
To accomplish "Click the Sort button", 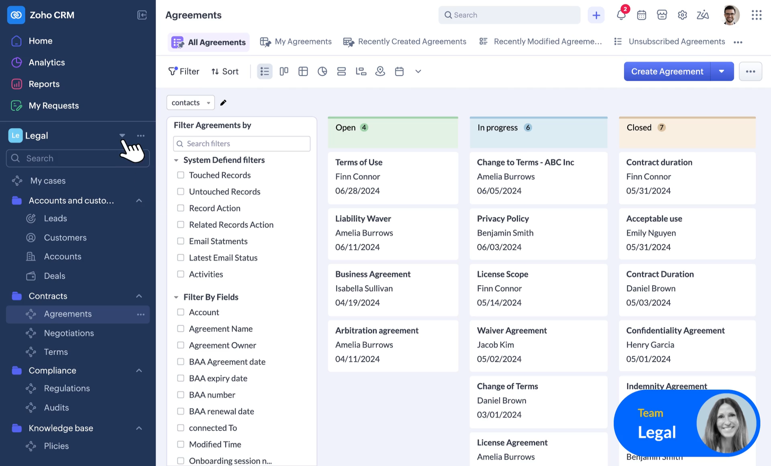I will click(225, 72).
